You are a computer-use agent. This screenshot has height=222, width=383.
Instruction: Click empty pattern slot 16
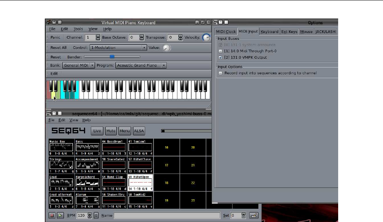click(166, 147)
